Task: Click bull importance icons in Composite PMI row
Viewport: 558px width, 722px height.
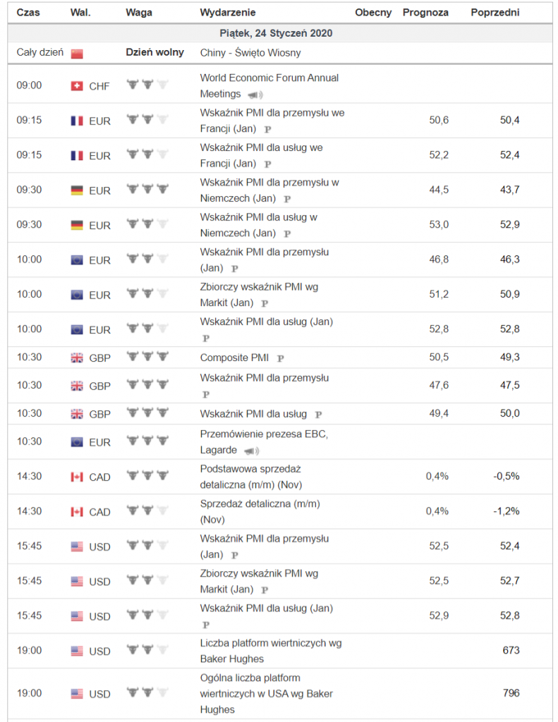Action: (147, 357)
